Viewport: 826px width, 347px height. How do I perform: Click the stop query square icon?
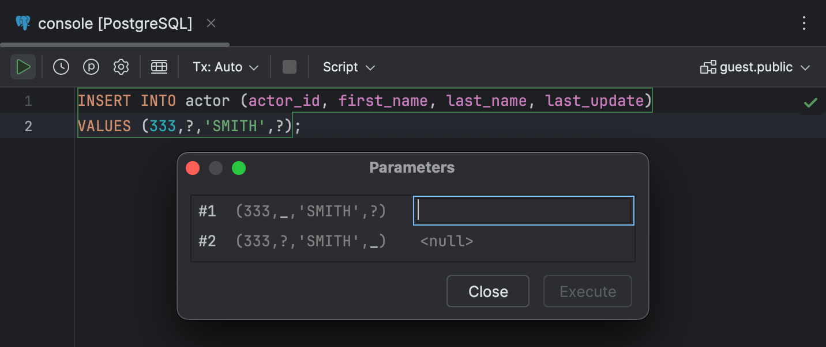click(x=289, y=66)
